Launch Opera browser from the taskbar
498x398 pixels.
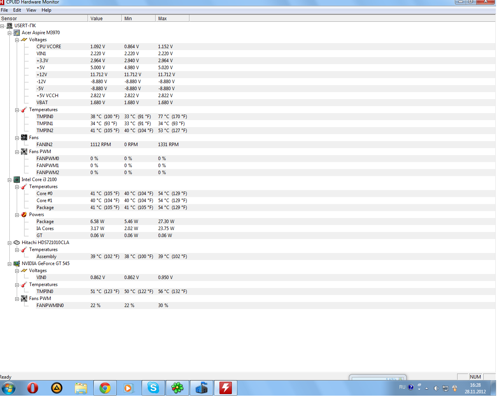(33, 388)
